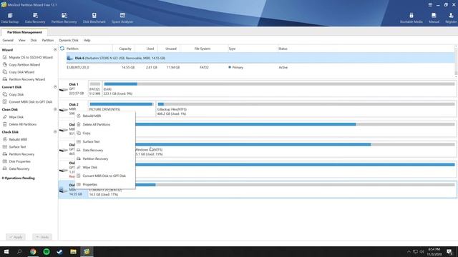458x257 pixels.
Task: Open Space Analyzer tool
Action: point(122,18)
